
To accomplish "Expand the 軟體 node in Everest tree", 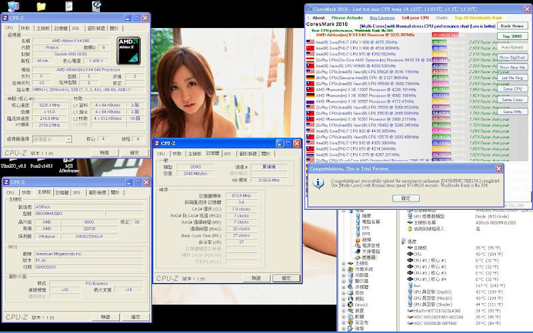I will coord(344,317).
